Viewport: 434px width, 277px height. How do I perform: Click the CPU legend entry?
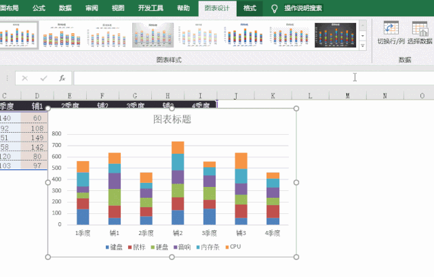(x=233, y=247)
